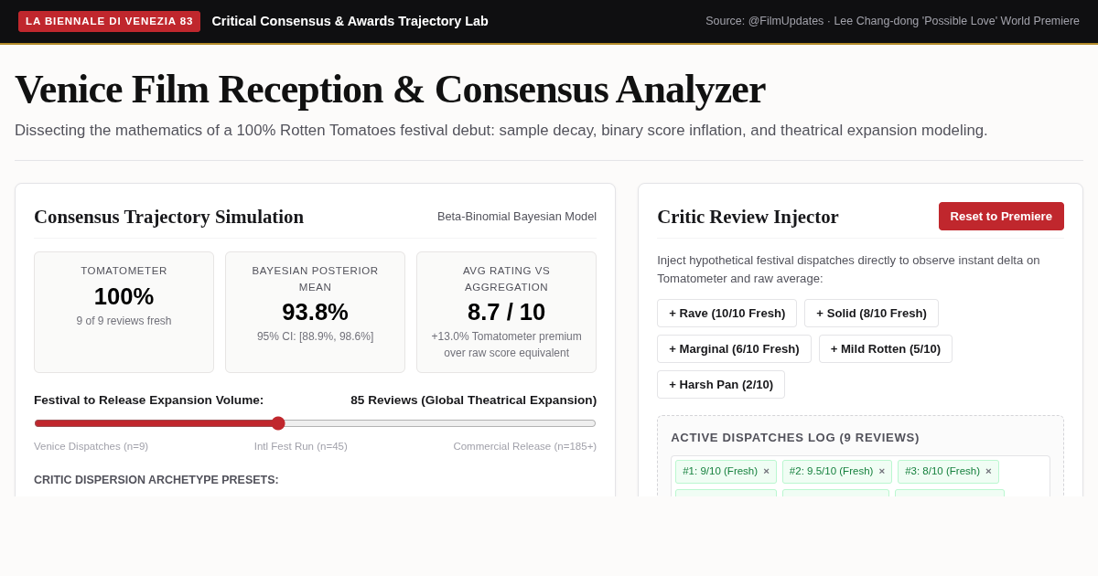Screen dimensions: 1098x576
Task: Click the Intl Fest Run (n=45) label
Action: 301,446
